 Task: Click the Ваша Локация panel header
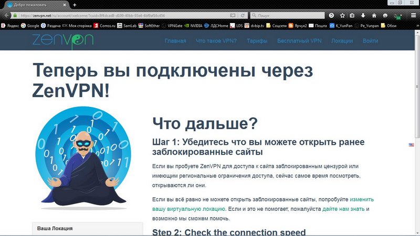pyautogui.click(x=88, y=229)
